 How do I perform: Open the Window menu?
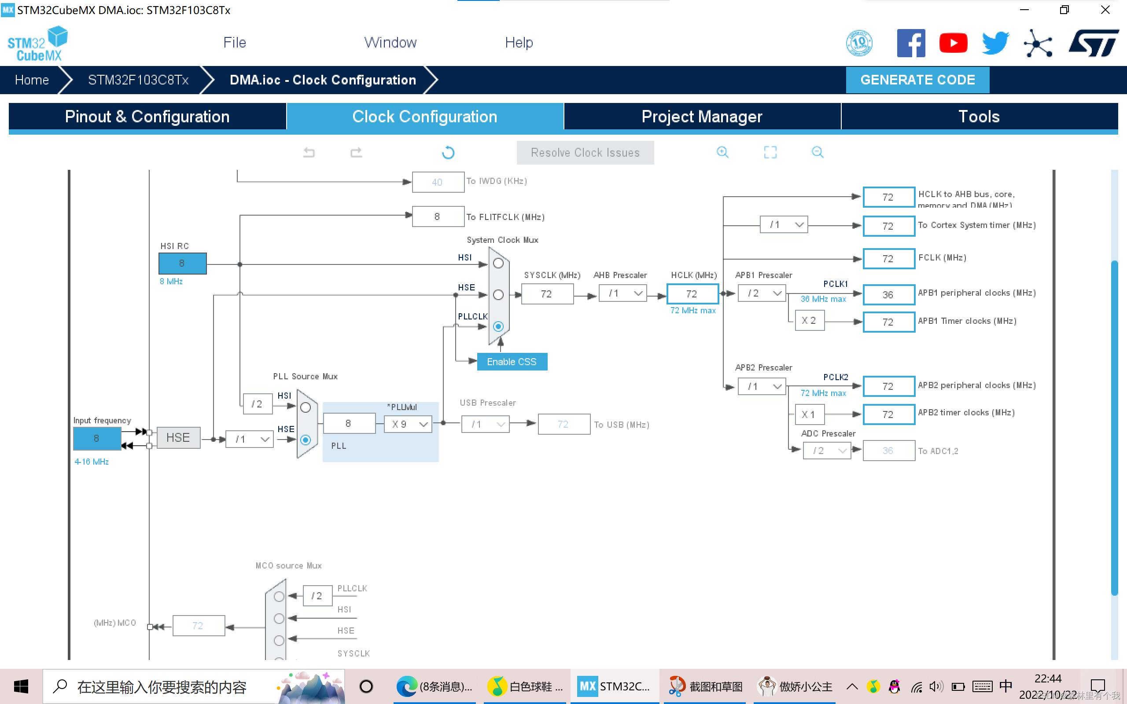tap(390, 42)
